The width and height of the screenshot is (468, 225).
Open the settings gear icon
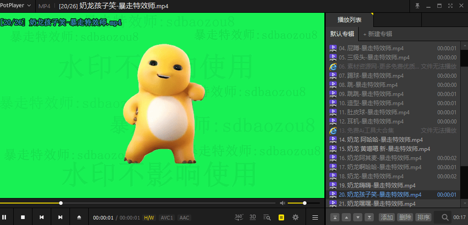[x=296, y=217]
